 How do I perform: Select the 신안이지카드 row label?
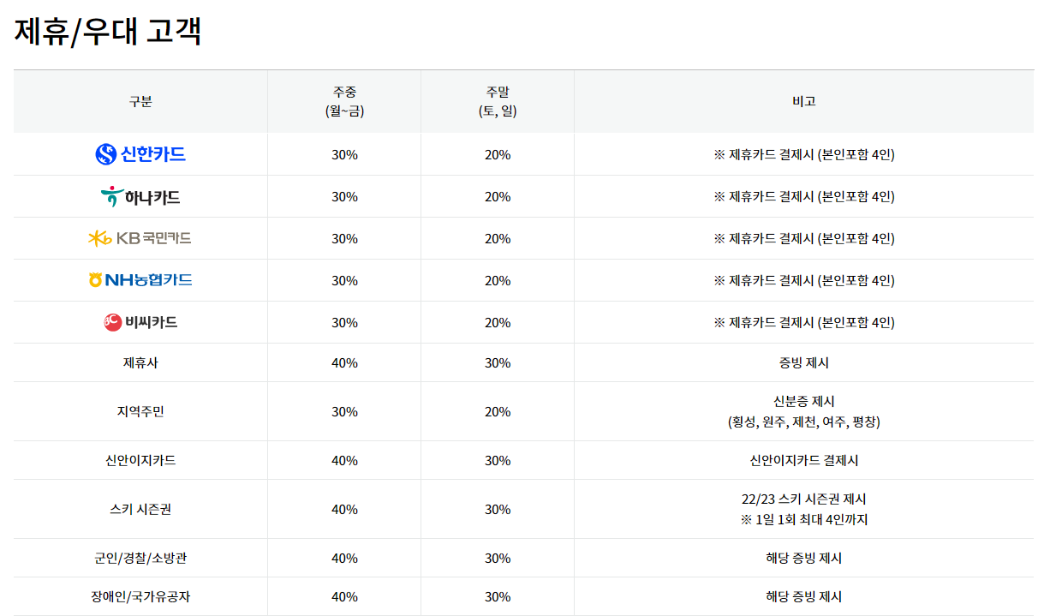pos(140,460)
